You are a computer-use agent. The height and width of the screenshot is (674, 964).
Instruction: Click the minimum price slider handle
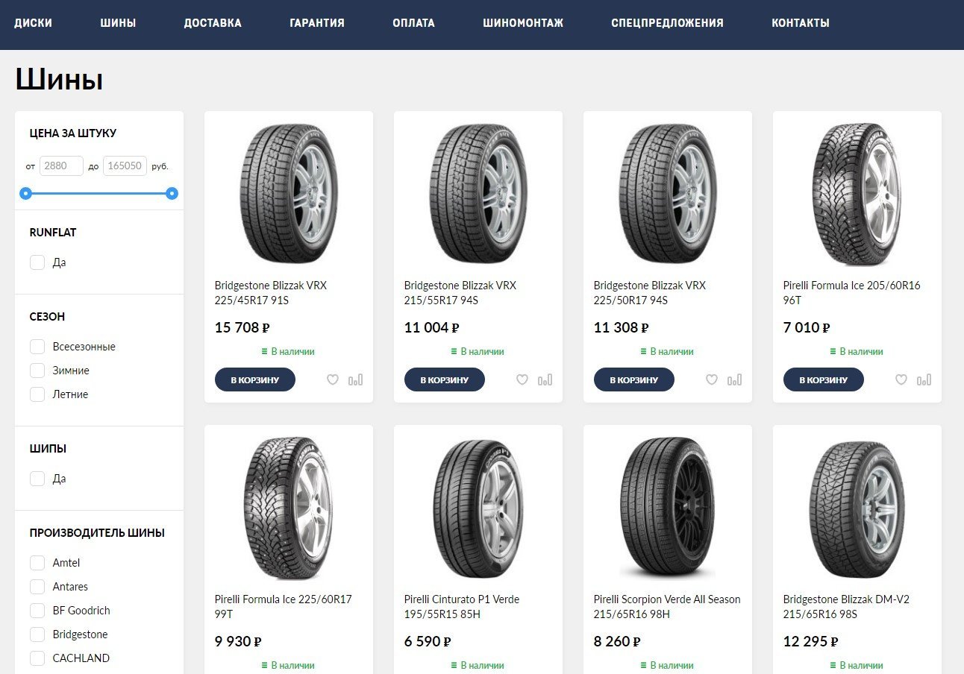pyautogui.click(x=26, y=194)
